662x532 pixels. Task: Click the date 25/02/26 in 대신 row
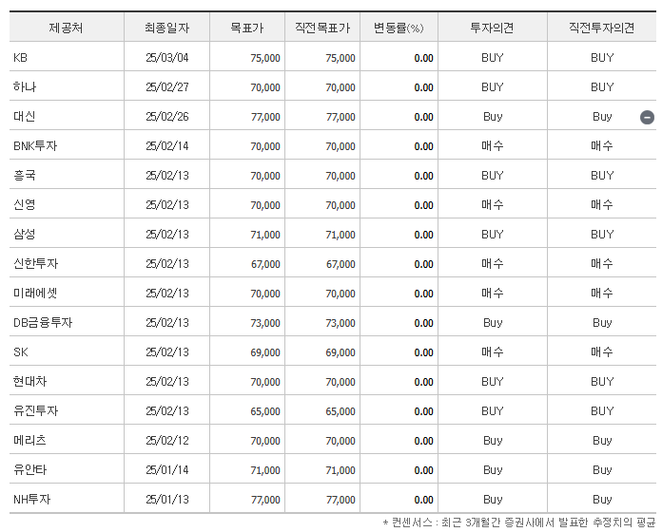click(167, 117)
